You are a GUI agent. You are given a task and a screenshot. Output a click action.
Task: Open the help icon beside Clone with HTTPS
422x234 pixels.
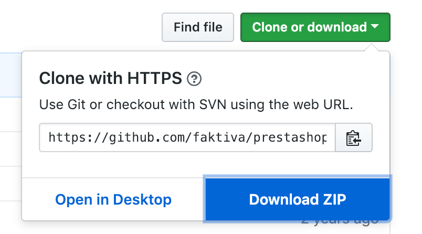(x=194, y=79)
